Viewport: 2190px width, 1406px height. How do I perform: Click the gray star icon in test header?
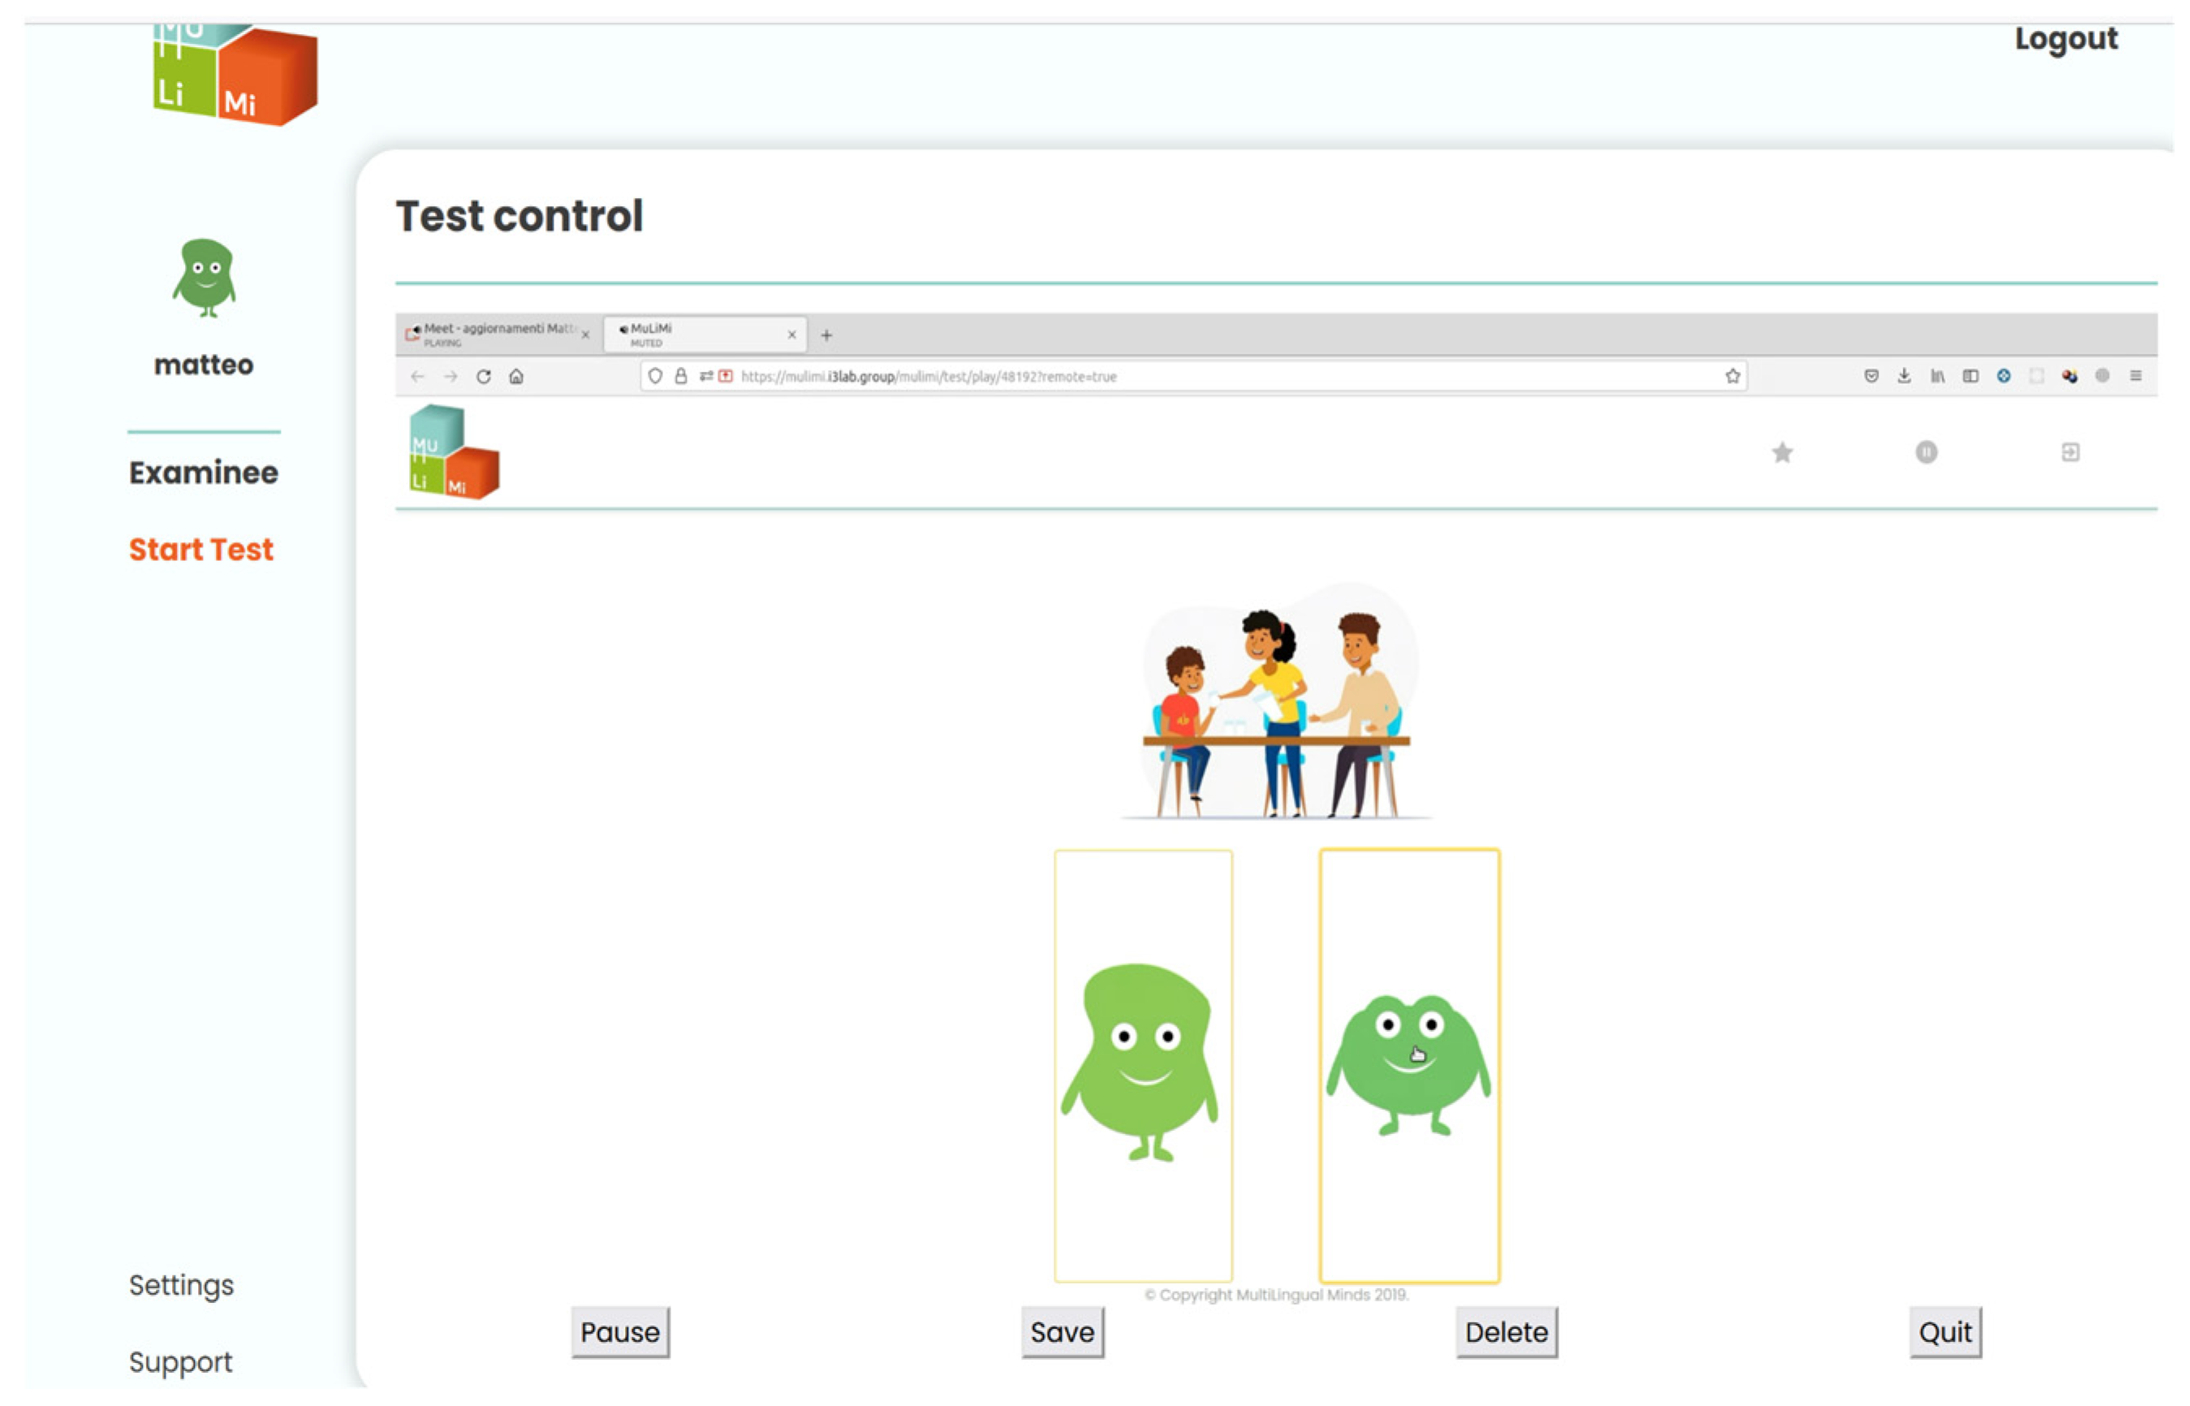click(1781, 453)
